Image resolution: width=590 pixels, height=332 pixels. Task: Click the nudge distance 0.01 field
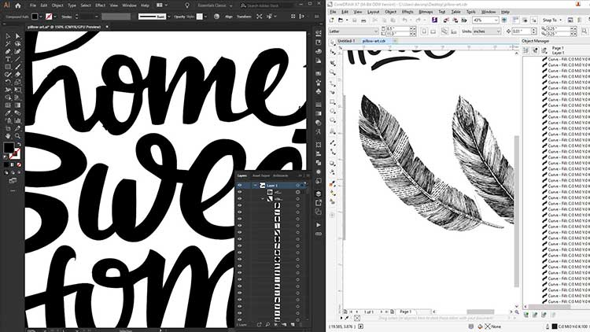point(522,31)
